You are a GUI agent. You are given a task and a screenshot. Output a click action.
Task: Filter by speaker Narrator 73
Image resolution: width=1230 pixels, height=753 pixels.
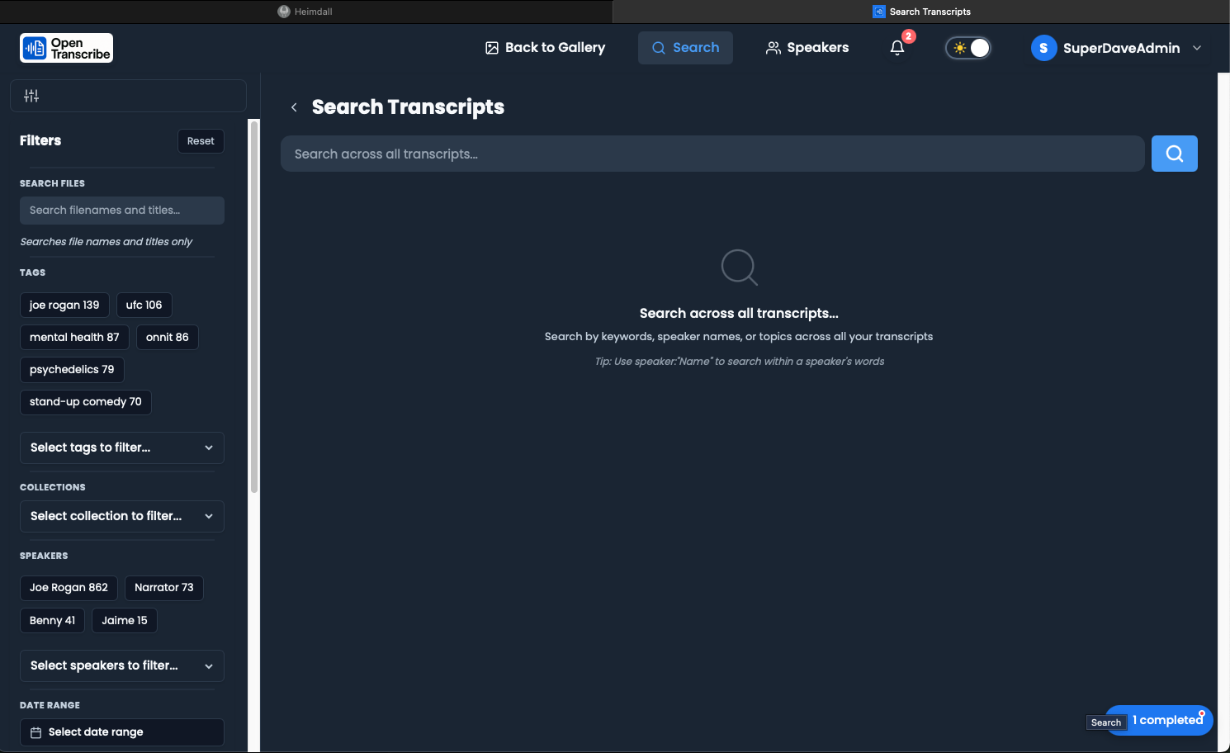click(x=163, y=588)
